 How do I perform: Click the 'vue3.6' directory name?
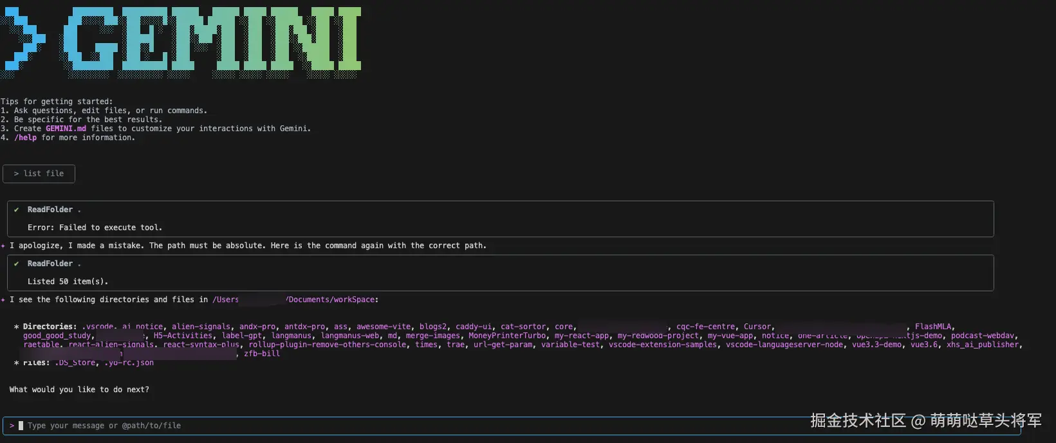click(x=924, y=345)
